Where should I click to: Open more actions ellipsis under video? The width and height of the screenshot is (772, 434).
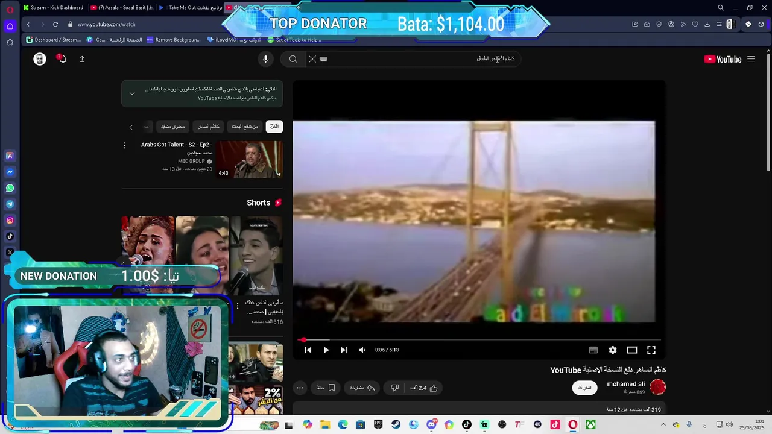(x=300, y=388)
